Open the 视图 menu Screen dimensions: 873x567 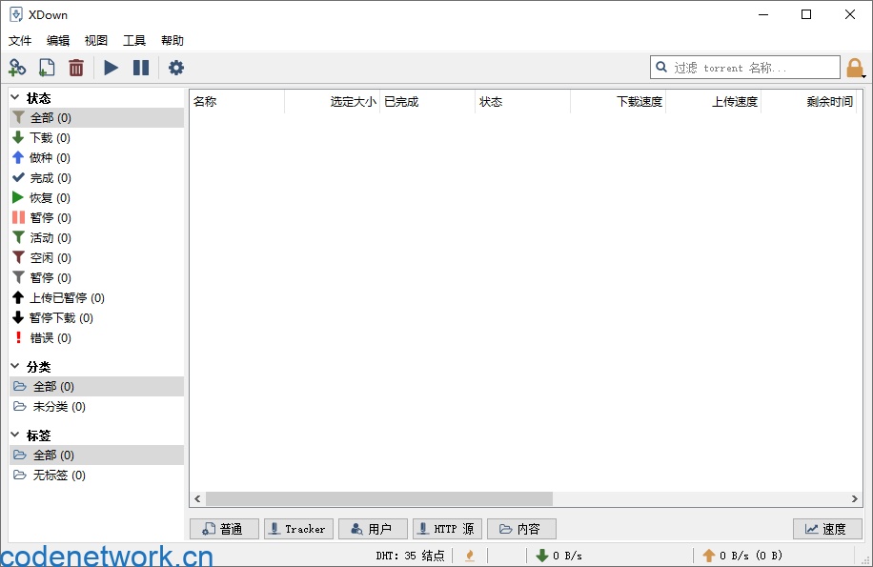[95, 41]
